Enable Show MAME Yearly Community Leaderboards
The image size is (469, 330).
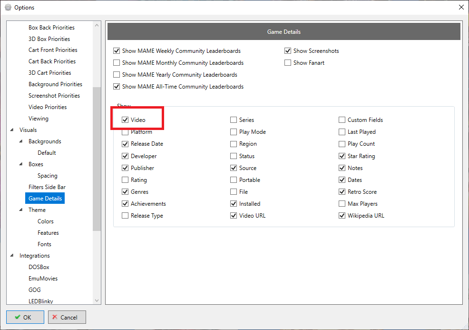117,75
